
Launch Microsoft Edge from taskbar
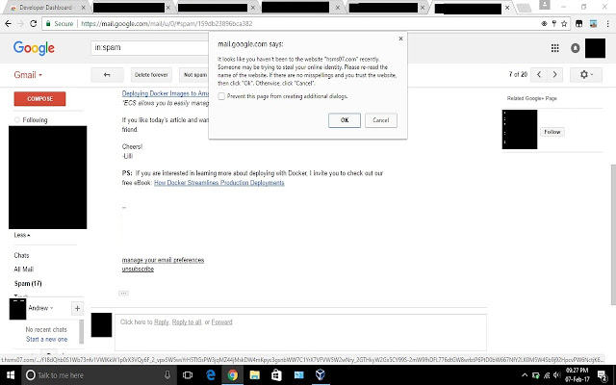211,375
